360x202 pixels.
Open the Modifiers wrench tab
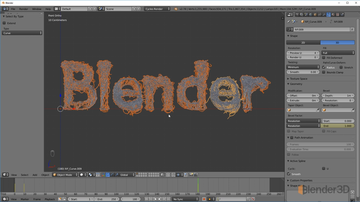324,15
